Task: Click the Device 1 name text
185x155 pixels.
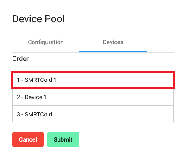Action: (x=36, y=97)
